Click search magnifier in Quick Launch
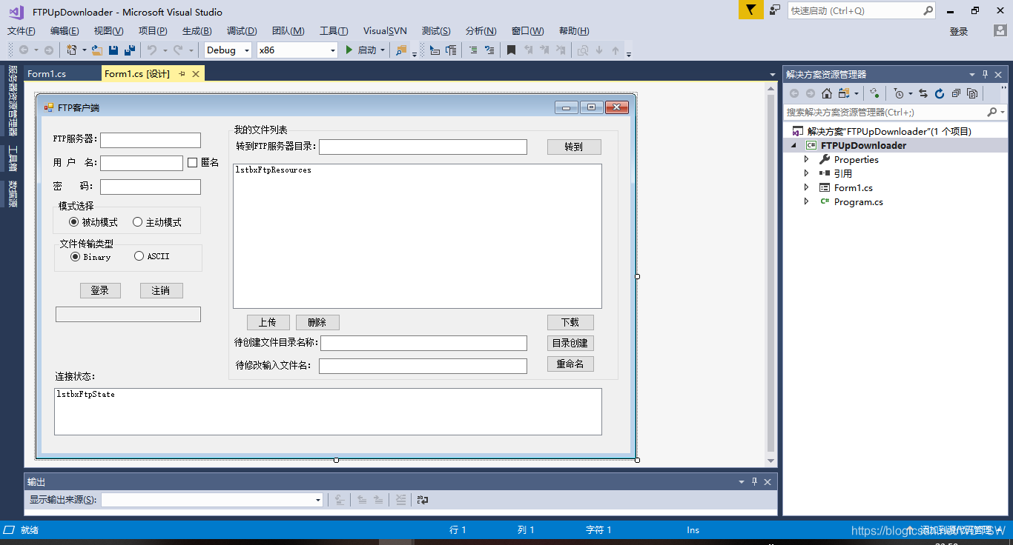The width and height of the screenshot is (1013, 545). pos(928,10)
